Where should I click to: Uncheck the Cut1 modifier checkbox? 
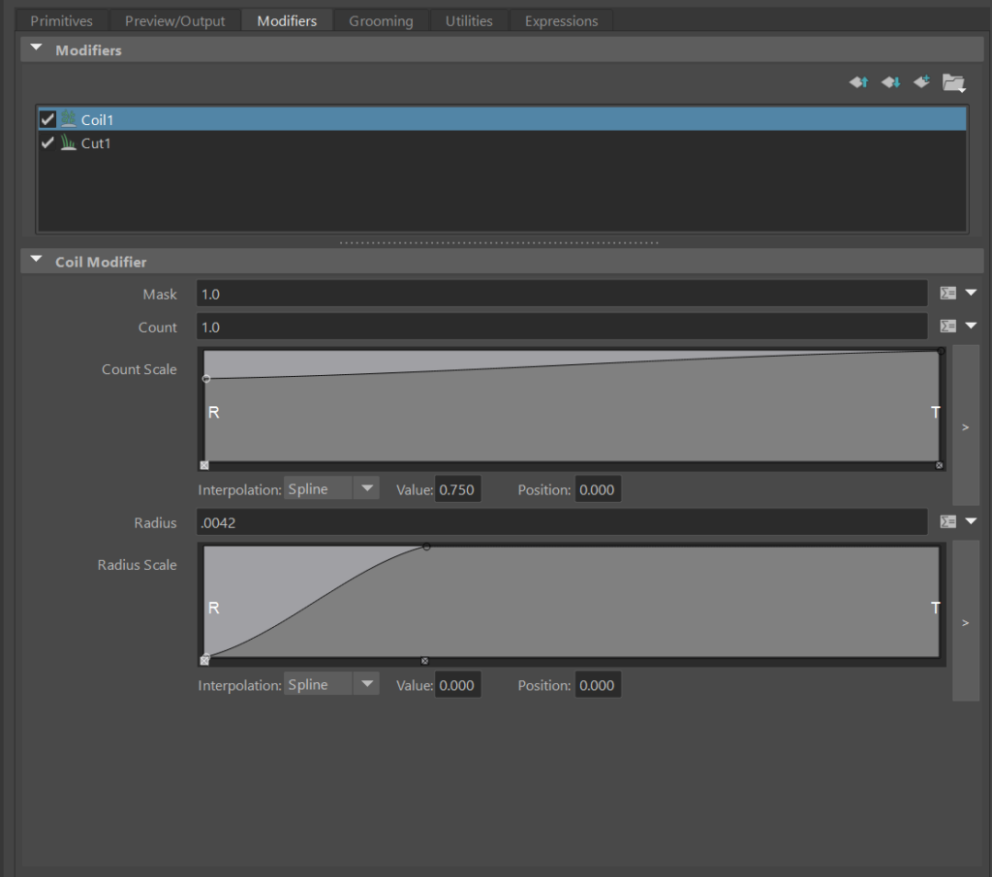pos(47,143)
